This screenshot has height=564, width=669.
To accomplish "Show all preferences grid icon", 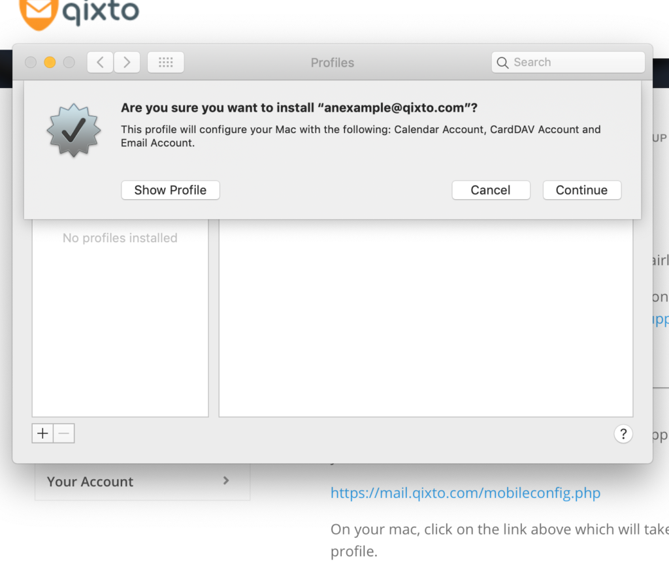I will [x=165, y=63].
